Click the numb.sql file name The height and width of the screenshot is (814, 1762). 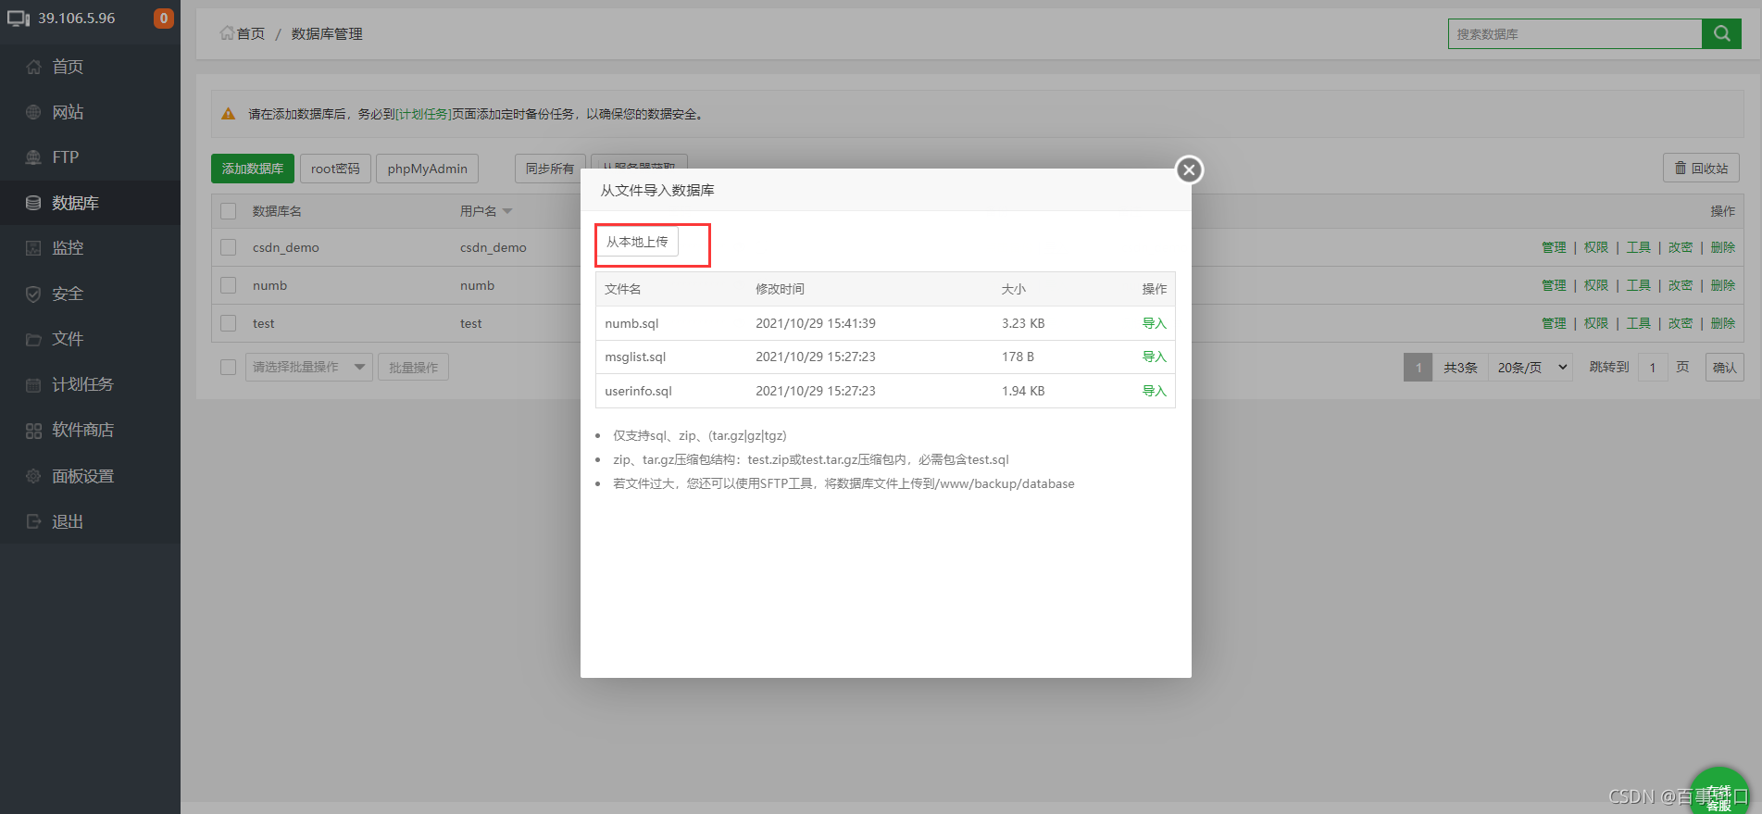(631, 323)
